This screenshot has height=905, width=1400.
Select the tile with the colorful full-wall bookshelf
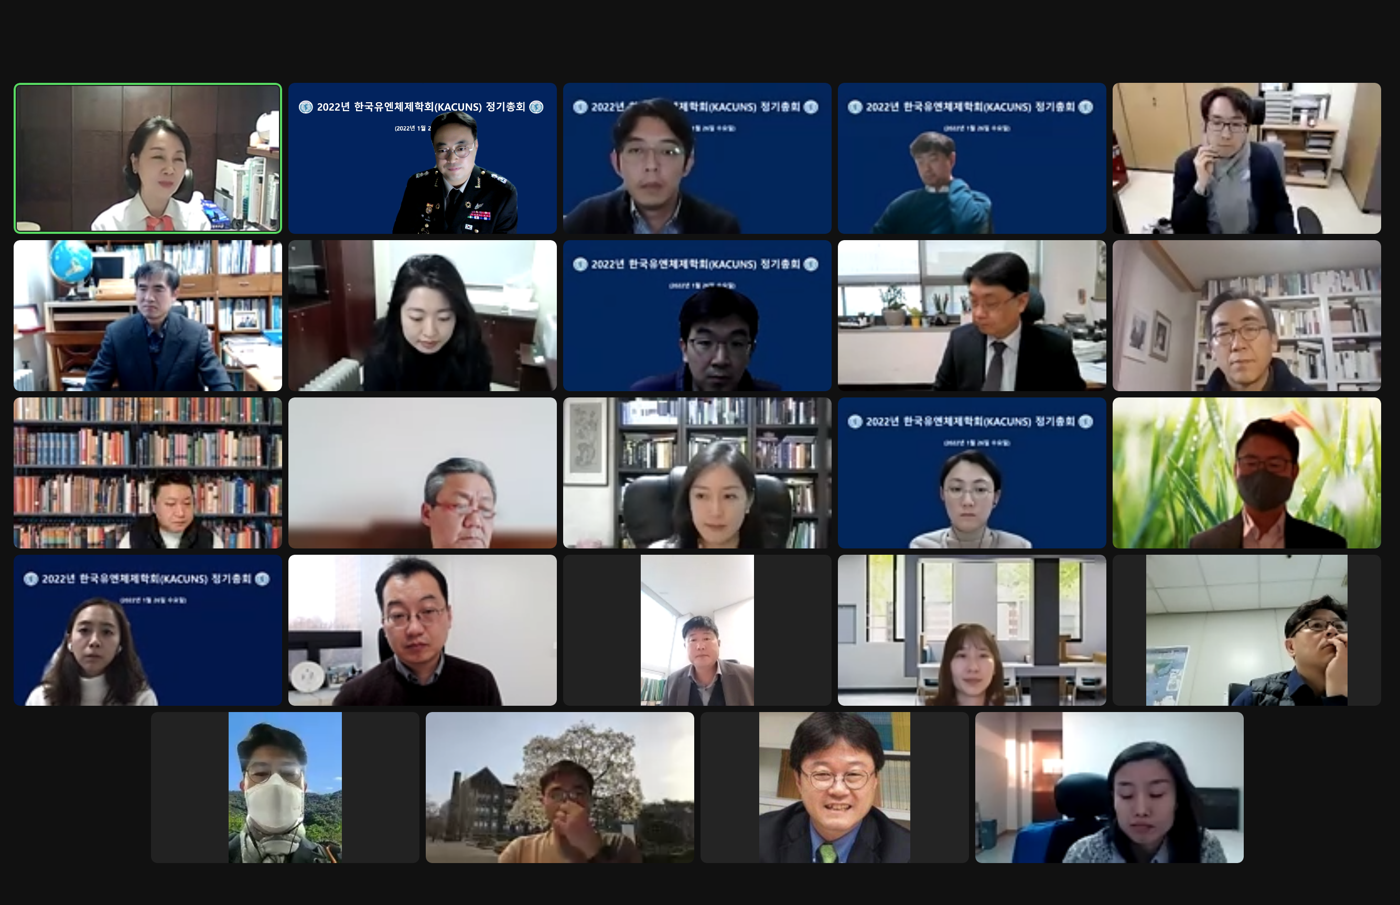147,473
